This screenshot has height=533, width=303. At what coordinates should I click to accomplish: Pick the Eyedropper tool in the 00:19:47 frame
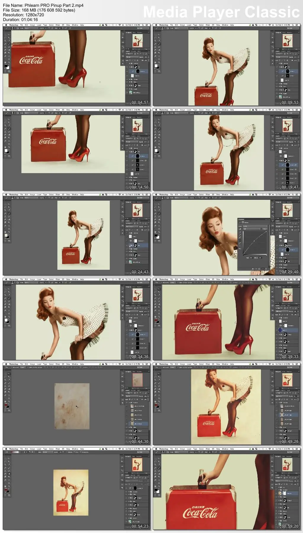[x=159, y=125]
